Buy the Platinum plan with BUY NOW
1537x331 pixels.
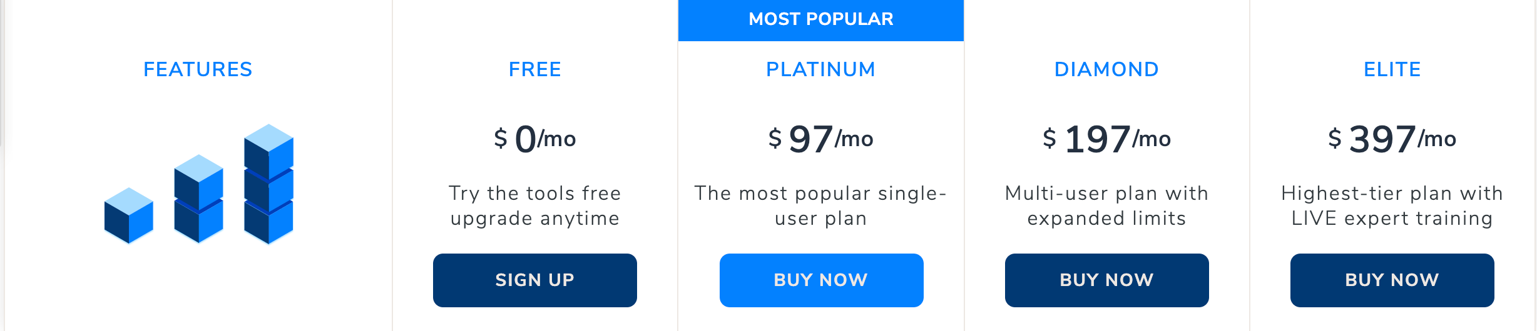tap(821, 280)
